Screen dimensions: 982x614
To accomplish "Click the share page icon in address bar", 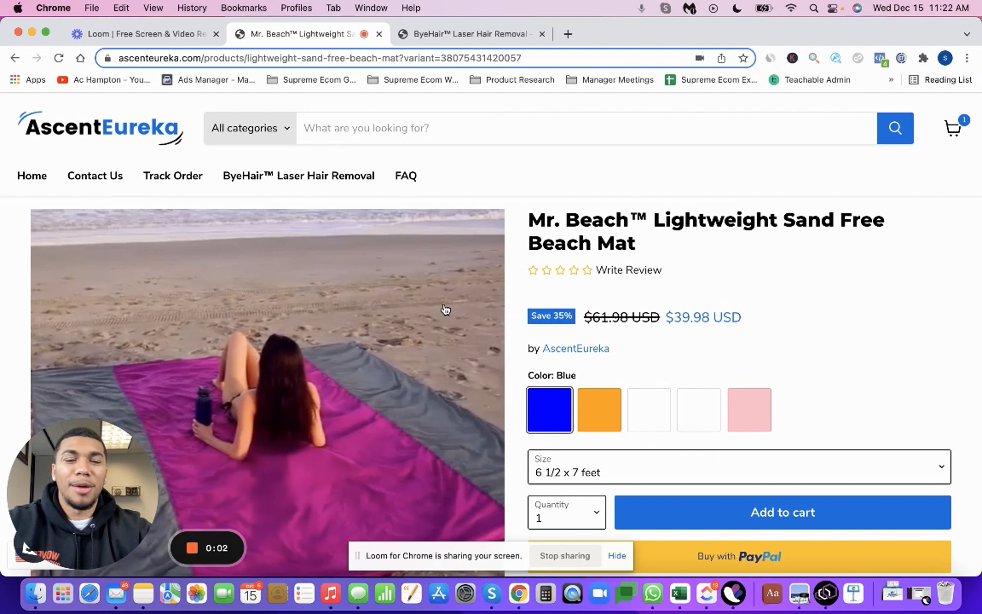I will pos(721,58).
